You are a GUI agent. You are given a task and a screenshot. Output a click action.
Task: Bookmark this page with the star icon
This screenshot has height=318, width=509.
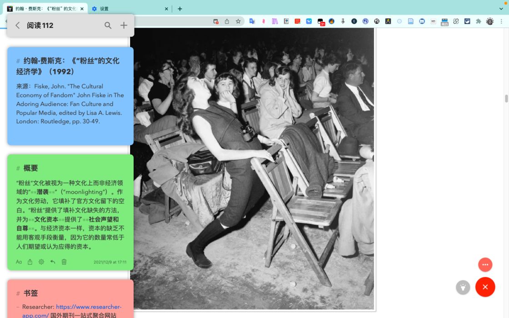pyautogui.click(x=238, y=21)
